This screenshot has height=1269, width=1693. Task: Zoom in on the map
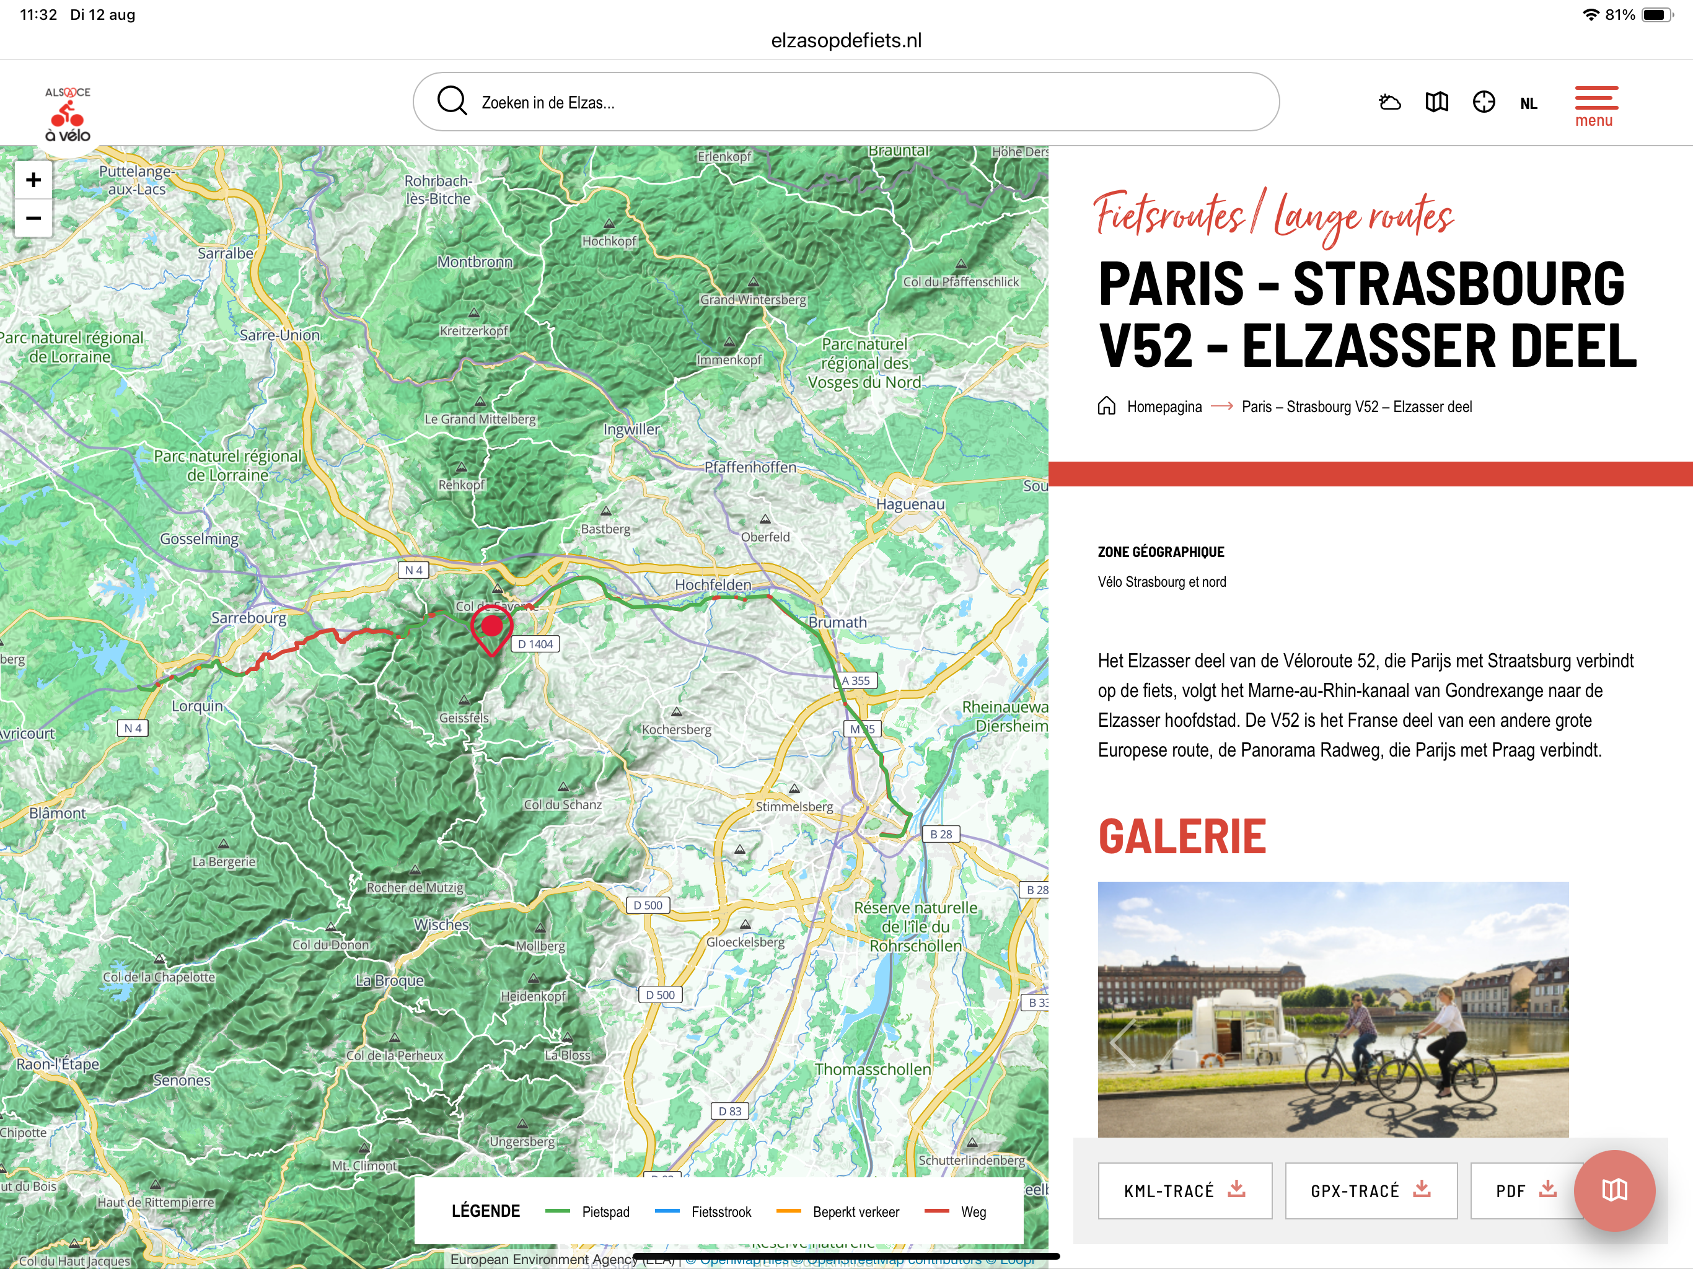[33, 180]
